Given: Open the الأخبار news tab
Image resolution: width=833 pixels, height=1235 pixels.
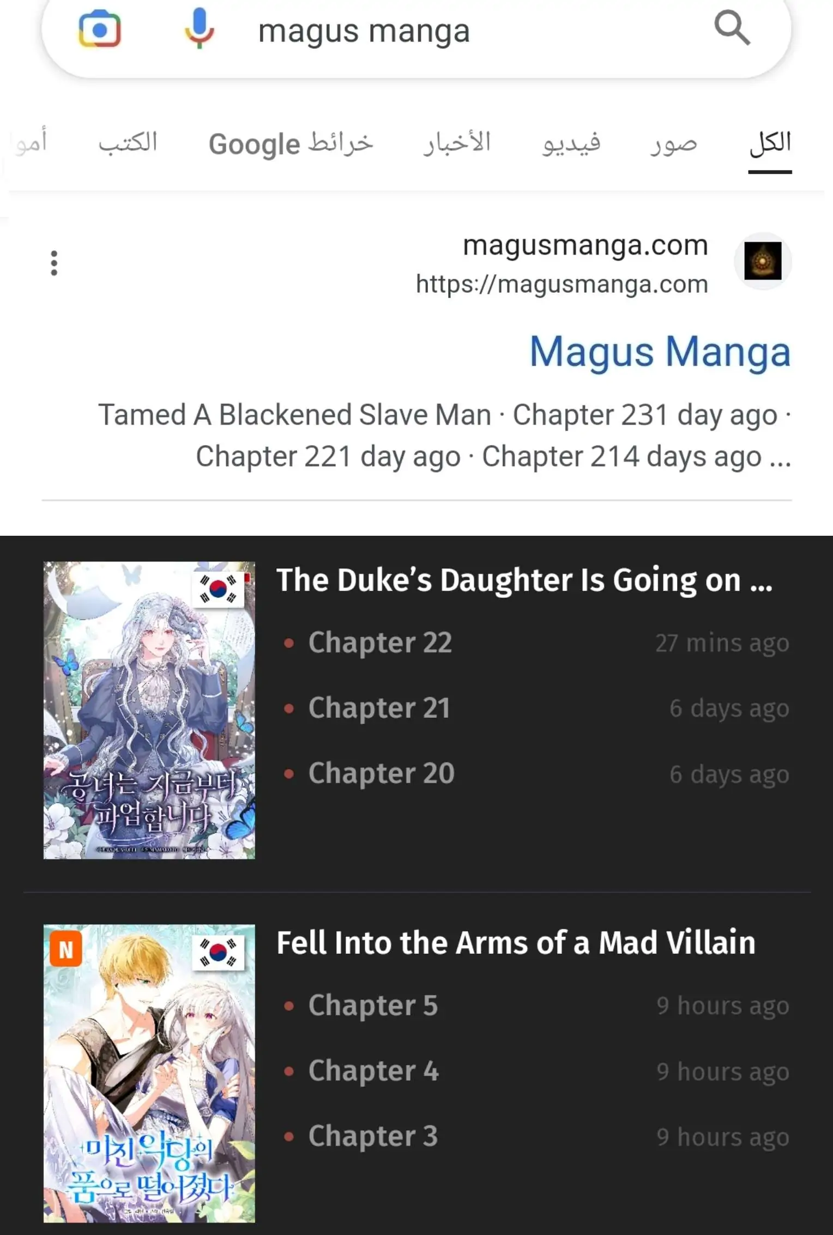Looking at the screenshot, I should tap(457, 143).
